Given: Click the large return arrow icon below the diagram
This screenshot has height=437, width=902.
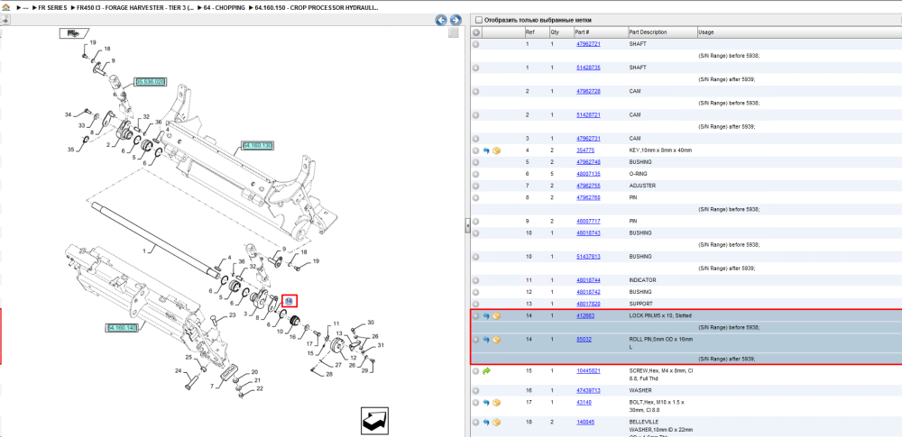Looking at the screenshot, I should pyautogui.click(x=374, y=421).
